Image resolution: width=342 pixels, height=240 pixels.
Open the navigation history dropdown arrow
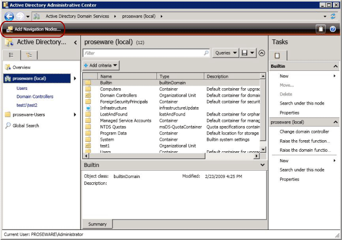28,17
